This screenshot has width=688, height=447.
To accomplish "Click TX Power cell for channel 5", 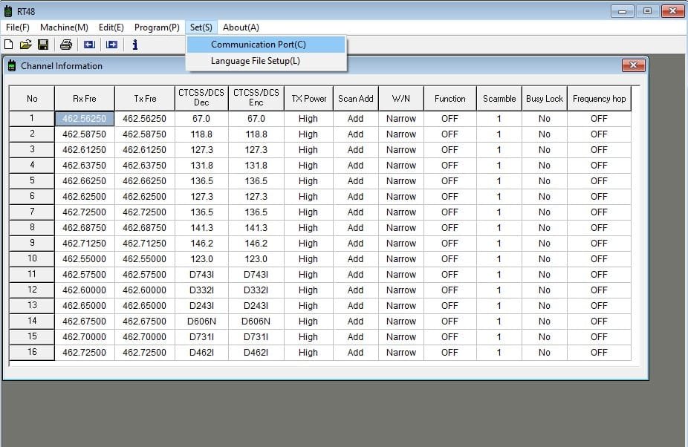I will [308, 181].
